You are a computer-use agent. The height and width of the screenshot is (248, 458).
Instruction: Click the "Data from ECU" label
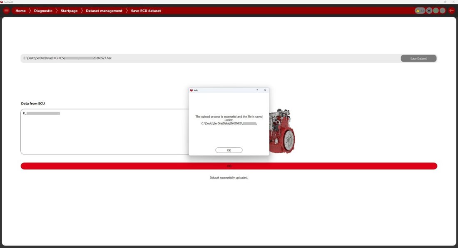tap(33, 104)
